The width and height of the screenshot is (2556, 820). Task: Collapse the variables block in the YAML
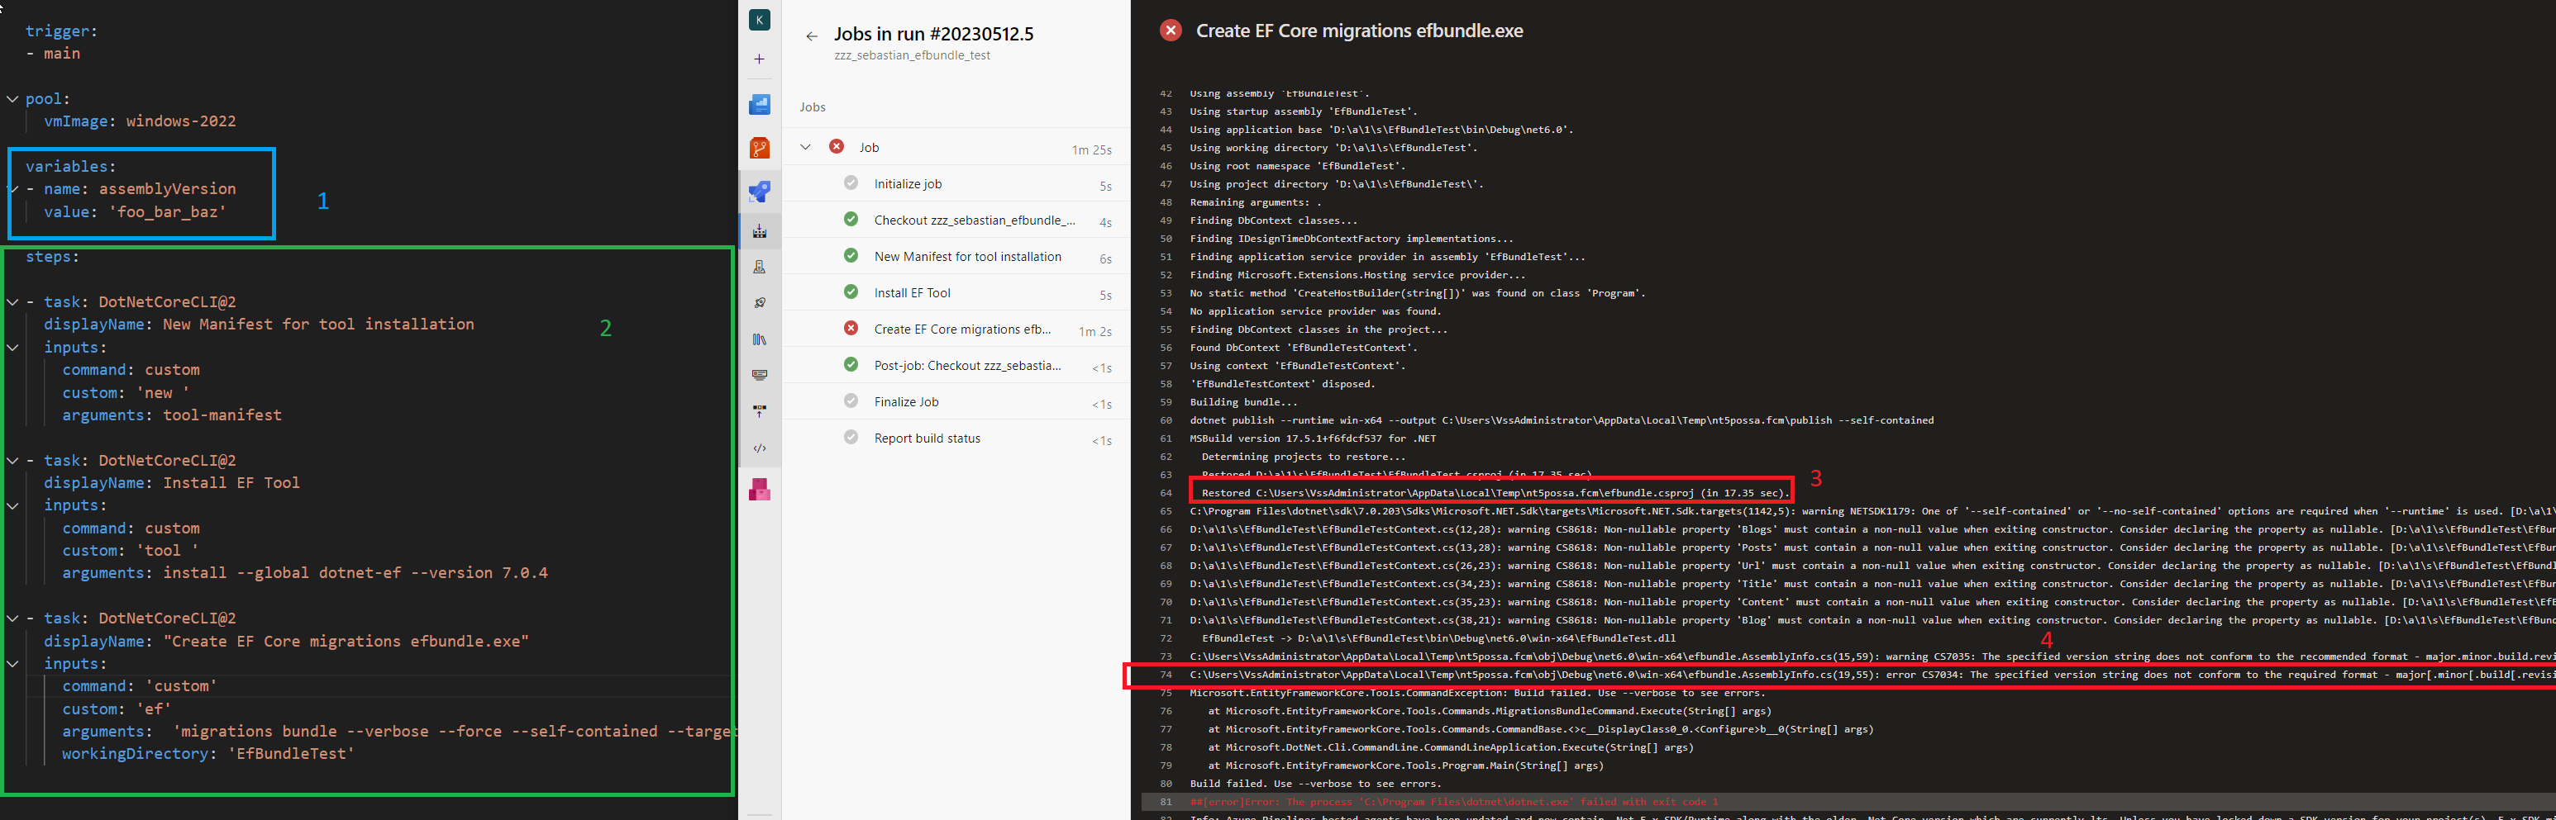(12, 188)
